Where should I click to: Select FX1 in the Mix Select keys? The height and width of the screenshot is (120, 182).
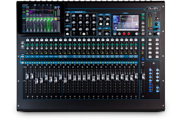point(157,70)
